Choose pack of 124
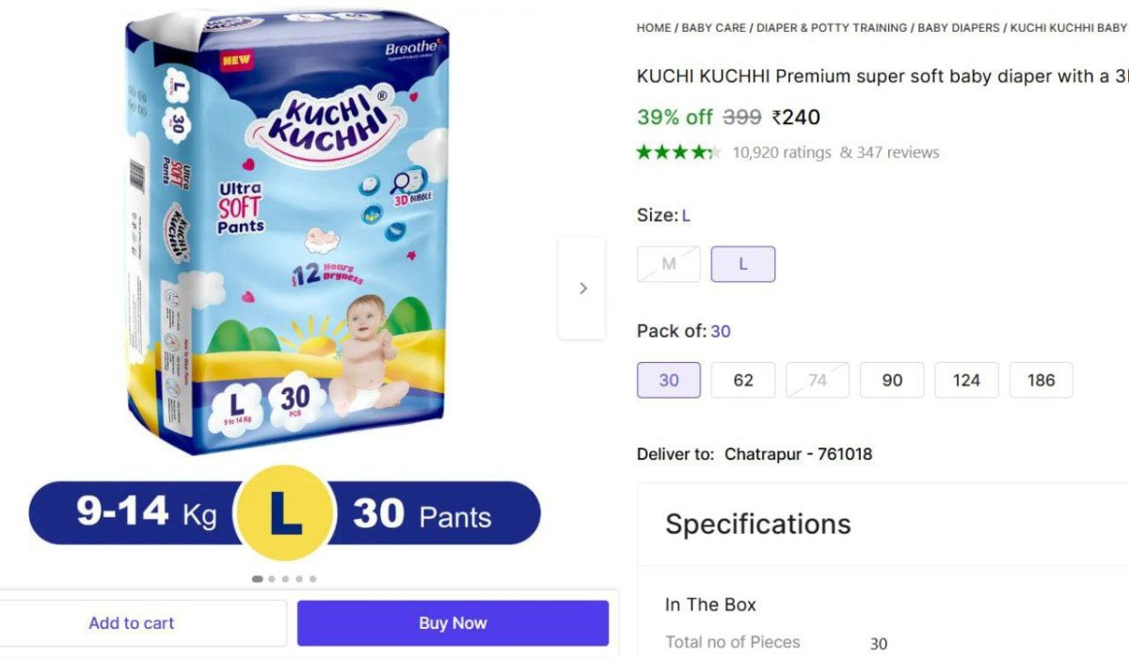1129x658 pixels. pos(966,380)
